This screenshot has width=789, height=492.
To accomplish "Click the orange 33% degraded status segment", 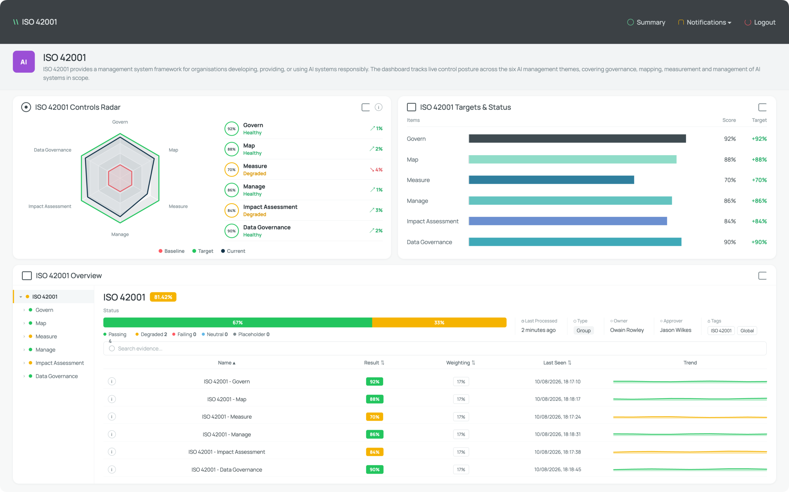I will 439,323.
